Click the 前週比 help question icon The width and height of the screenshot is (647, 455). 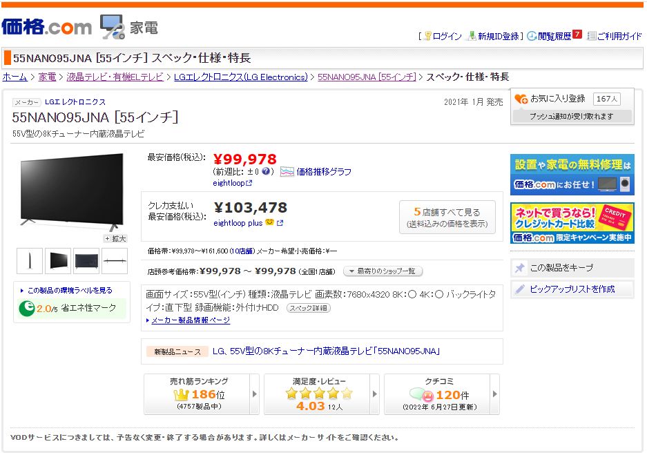(266, 171)
